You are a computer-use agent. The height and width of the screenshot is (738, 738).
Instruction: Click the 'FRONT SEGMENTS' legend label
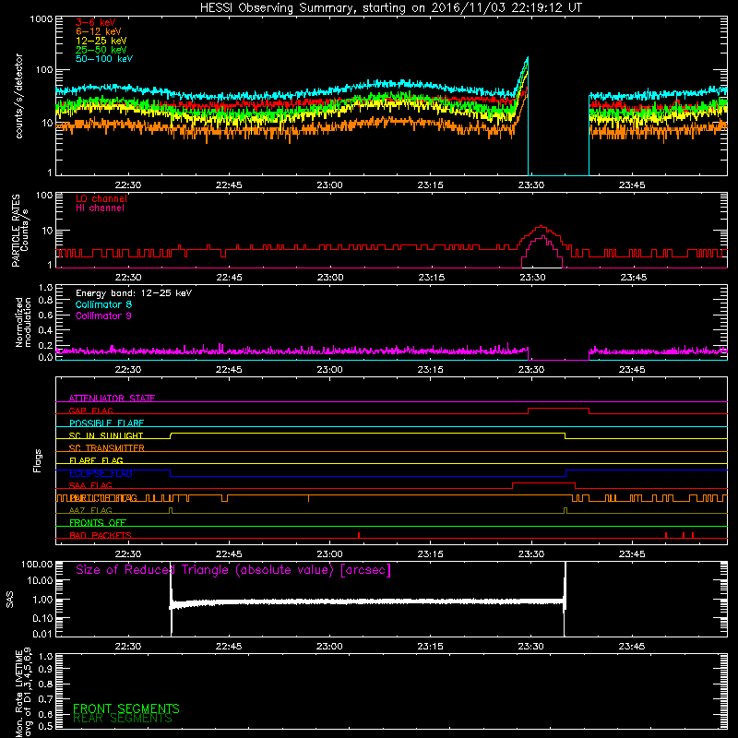point(126,708)
